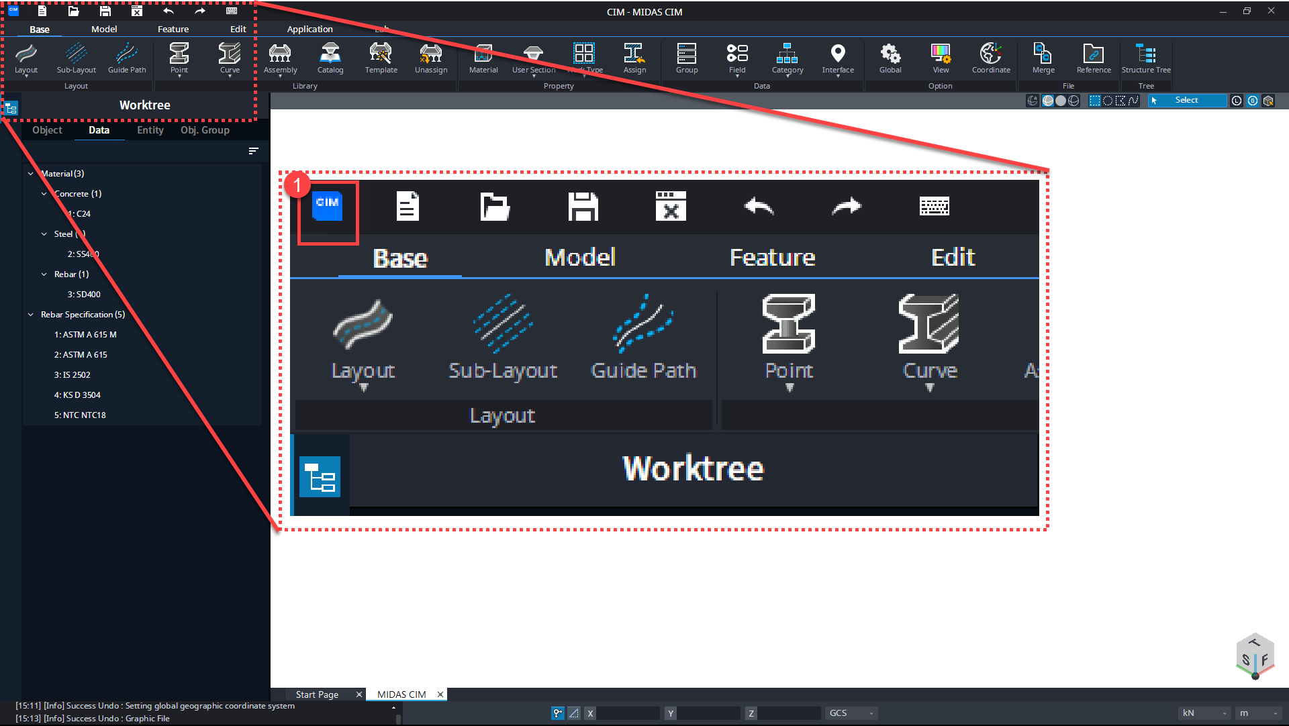Switch to the Feature ribbon tab
The height and width of the screenshot is (726, 1289).
(173, 29)
